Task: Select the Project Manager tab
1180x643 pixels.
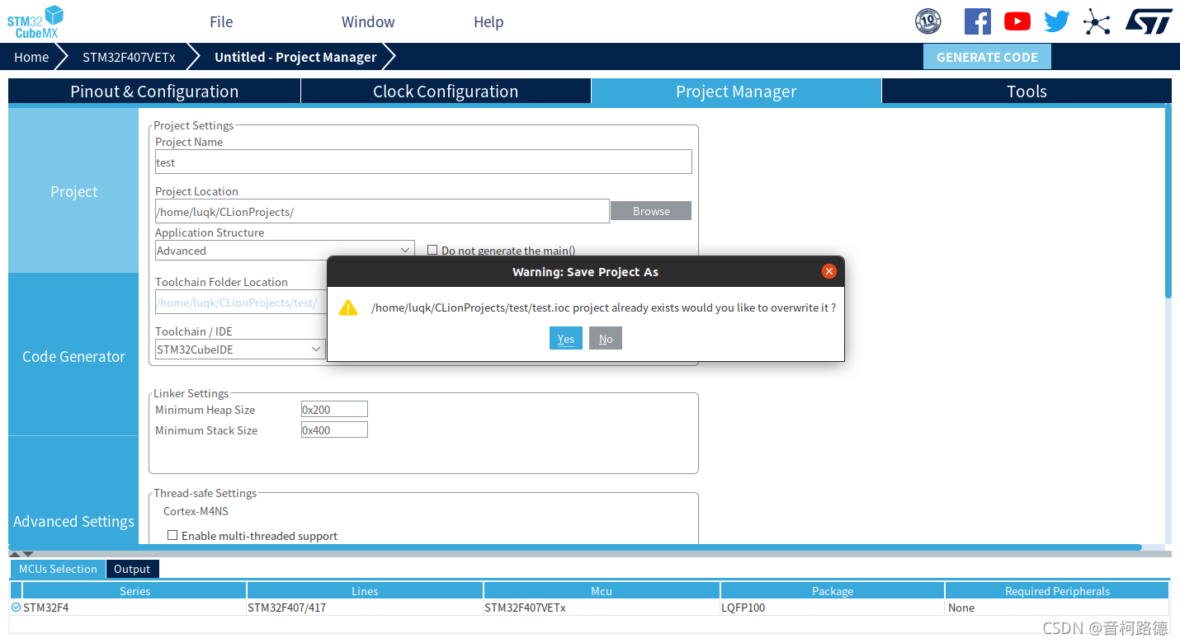Action: point(736,92)
